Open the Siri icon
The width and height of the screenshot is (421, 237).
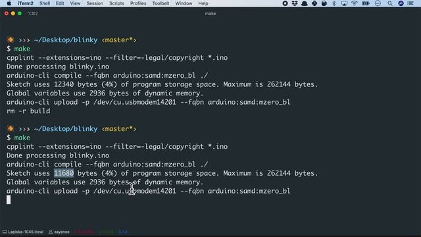pyautogui.click(x=401, y=3)
